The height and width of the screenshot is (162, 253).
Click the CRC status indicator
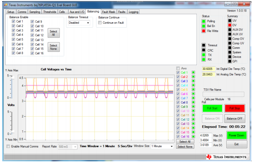click(x=204, y=50)
